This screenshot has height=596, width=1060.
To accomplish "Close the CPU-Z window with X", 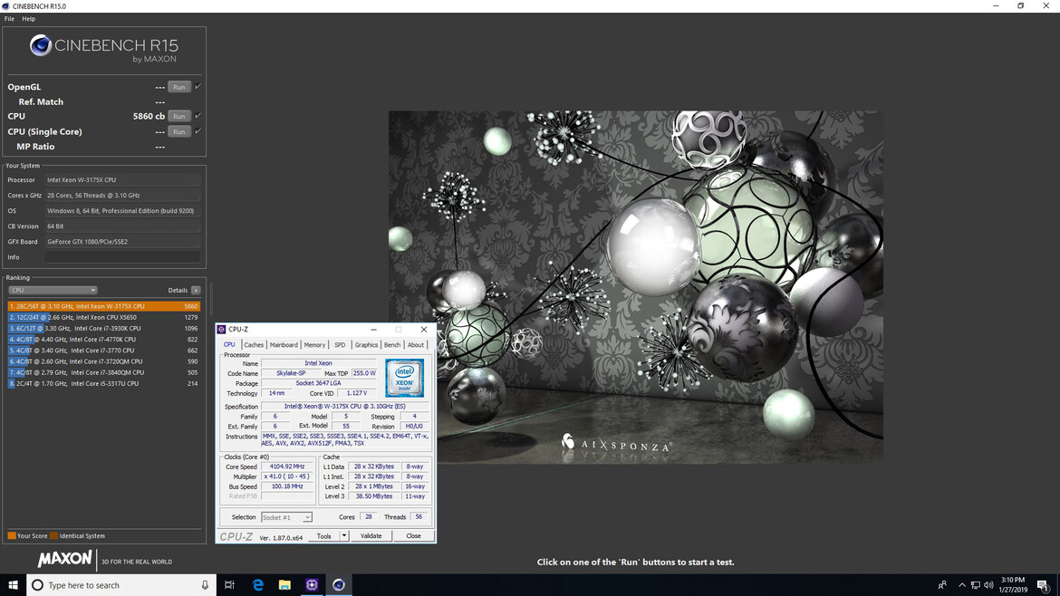I will pyautogui.click(x=424, y=330).
